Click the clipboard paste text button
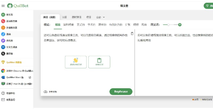This screenshot has width=213, height=109. click(99, 62)
